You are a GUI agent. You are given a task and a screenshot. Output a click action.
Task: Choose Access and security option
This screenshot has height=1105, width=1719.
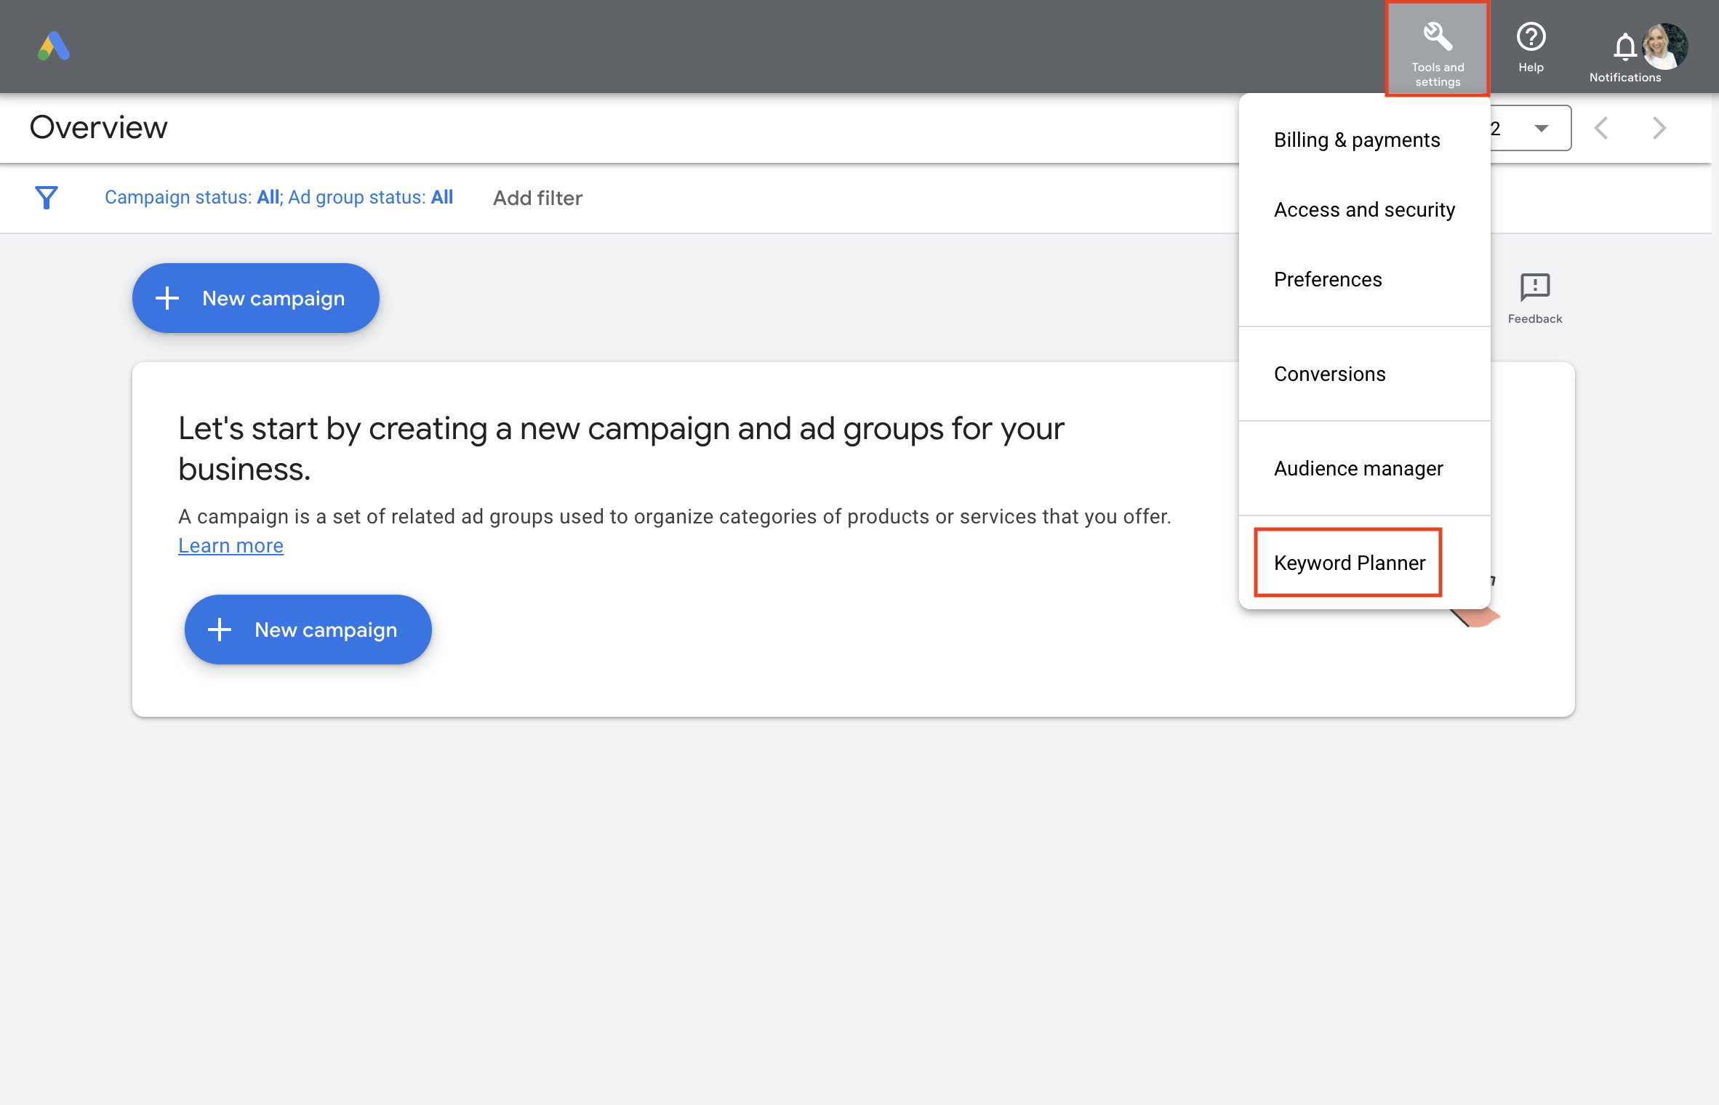1364,209
